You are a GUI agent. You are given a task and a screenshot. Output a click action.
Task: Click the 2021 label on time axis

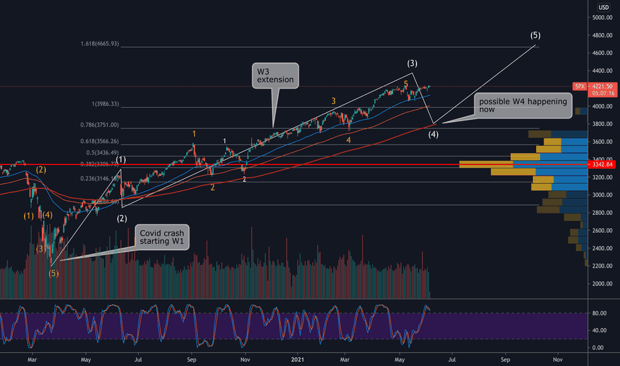[x=297, y=359]
